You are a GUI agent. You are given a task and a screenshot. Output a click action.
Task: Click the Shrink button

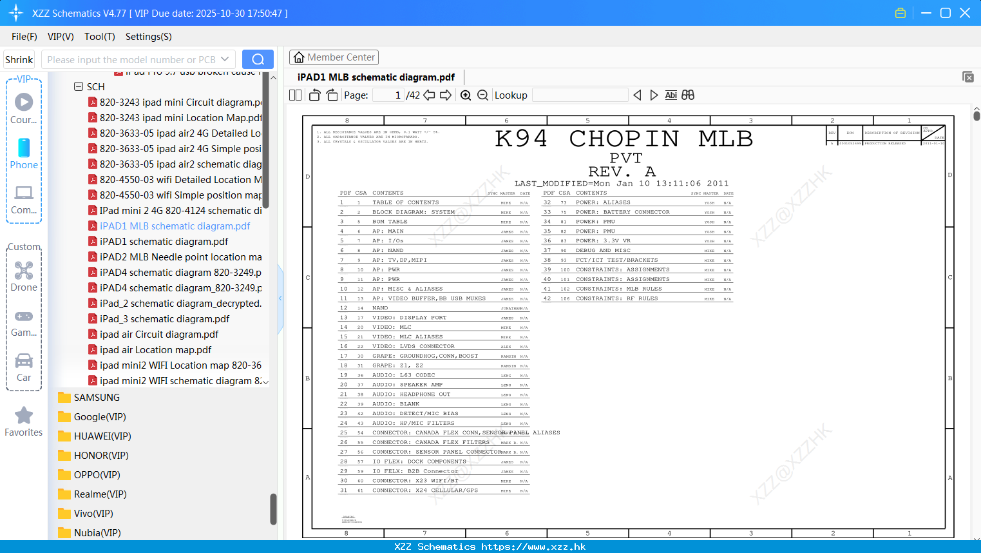[x=19, y=59]
